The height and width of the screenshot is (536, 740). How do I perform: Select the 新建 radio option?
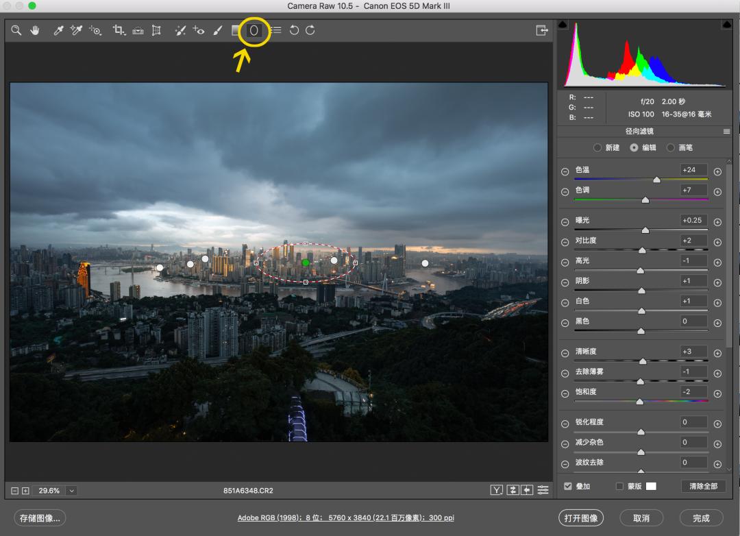(x=597, y=147)
